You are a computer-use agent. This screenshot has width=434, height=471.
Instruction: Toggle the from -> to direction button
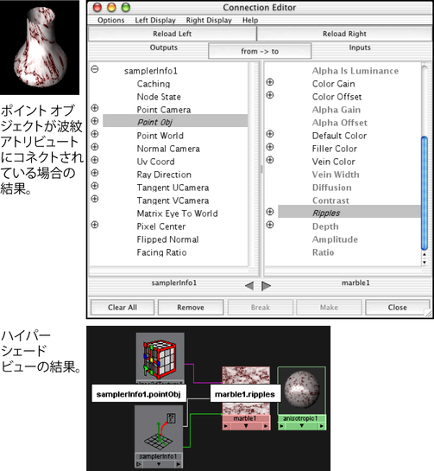[260, 51]
